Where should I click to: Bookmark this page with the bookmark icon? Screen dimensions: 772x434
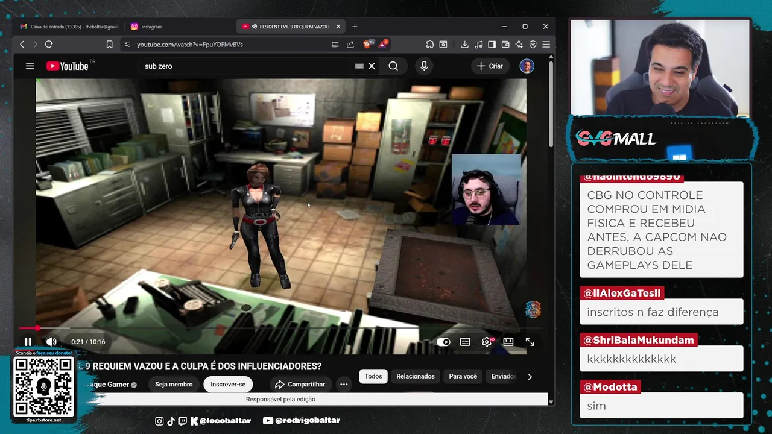pos(109,44)
